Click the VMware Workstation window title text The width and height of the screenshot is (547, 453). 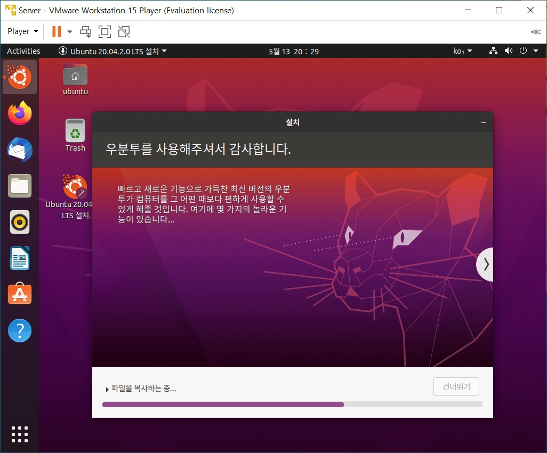(x=126, y=11)
